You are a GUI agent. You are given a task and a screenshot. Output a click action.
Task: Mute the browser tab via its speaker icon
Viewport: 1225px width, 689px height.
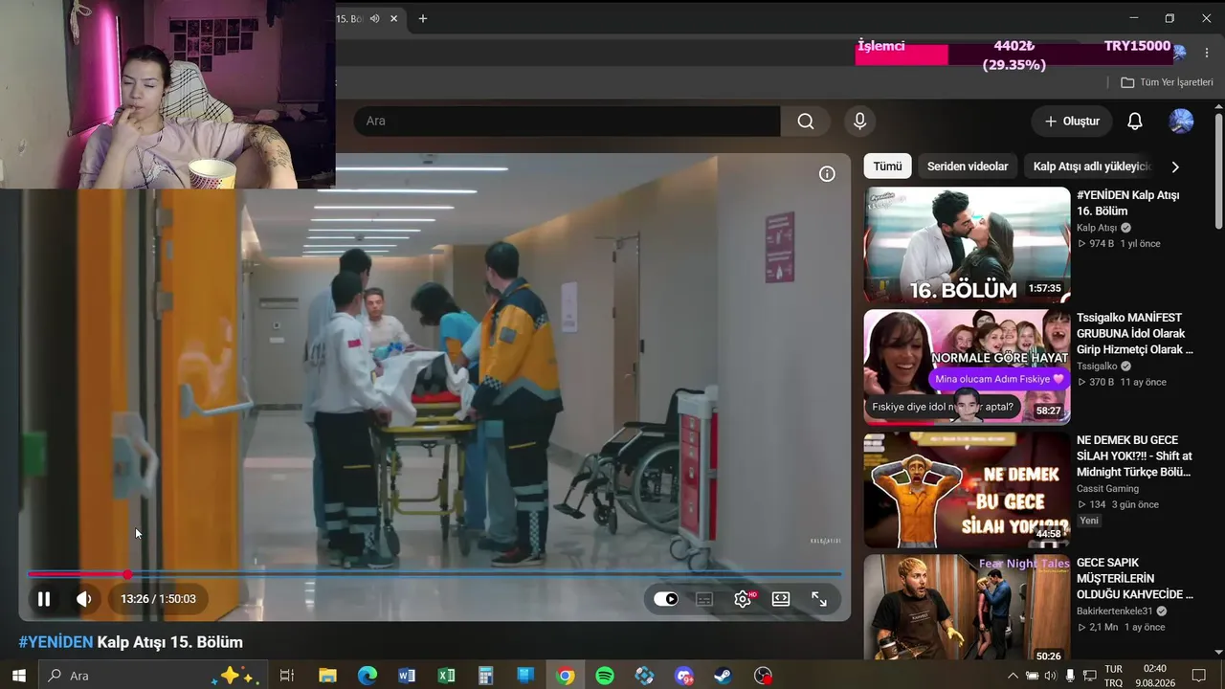375,18
